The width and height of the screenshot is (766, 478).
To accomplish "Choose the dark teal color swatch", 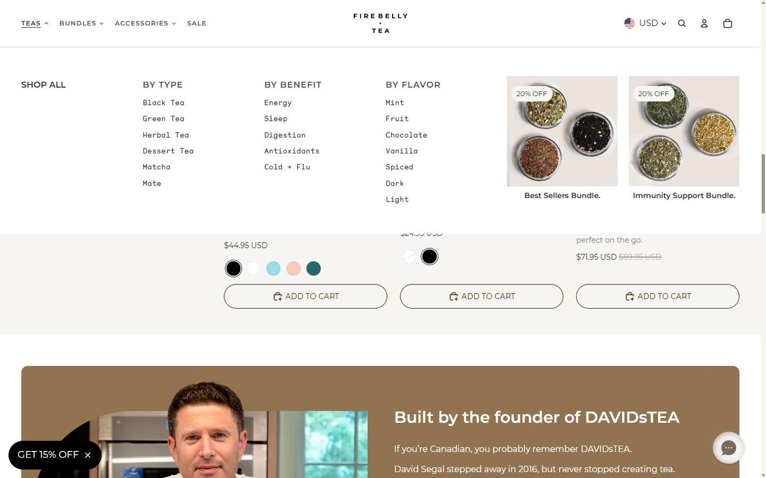I will click(314, 269).
